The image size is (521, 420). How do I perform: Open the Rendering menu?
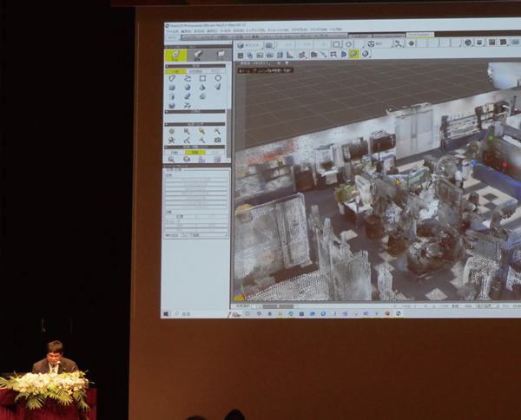click(x=255, y=30)
